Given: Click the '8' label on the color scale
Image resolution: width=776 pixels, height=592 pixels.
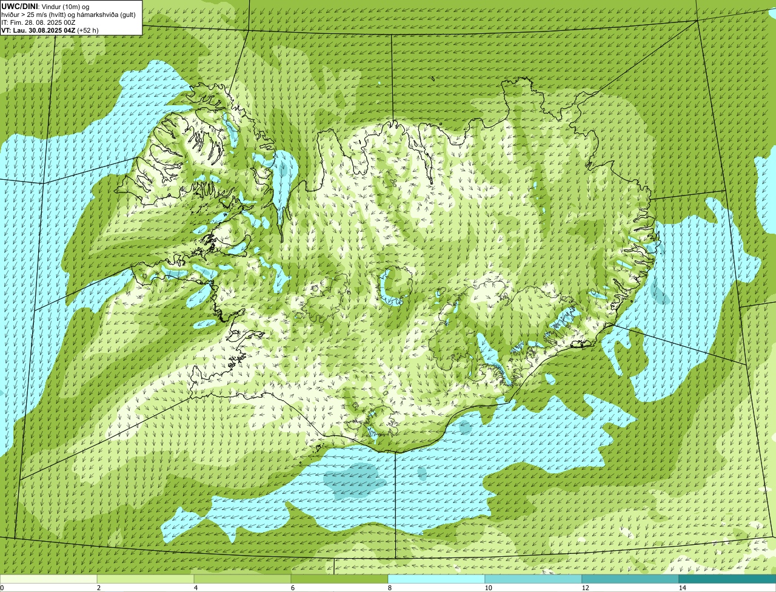Looking at the screenshot, I should click(x=389, y=588).
